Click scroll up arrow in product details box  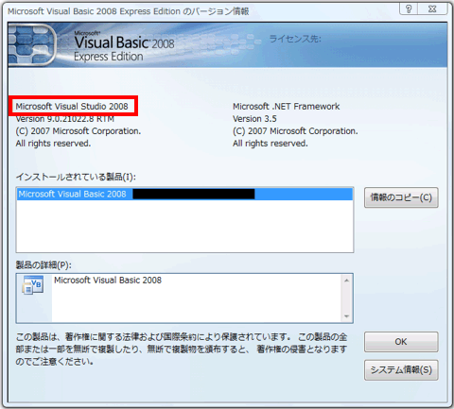pyautogui.click(x=346, y=281)
